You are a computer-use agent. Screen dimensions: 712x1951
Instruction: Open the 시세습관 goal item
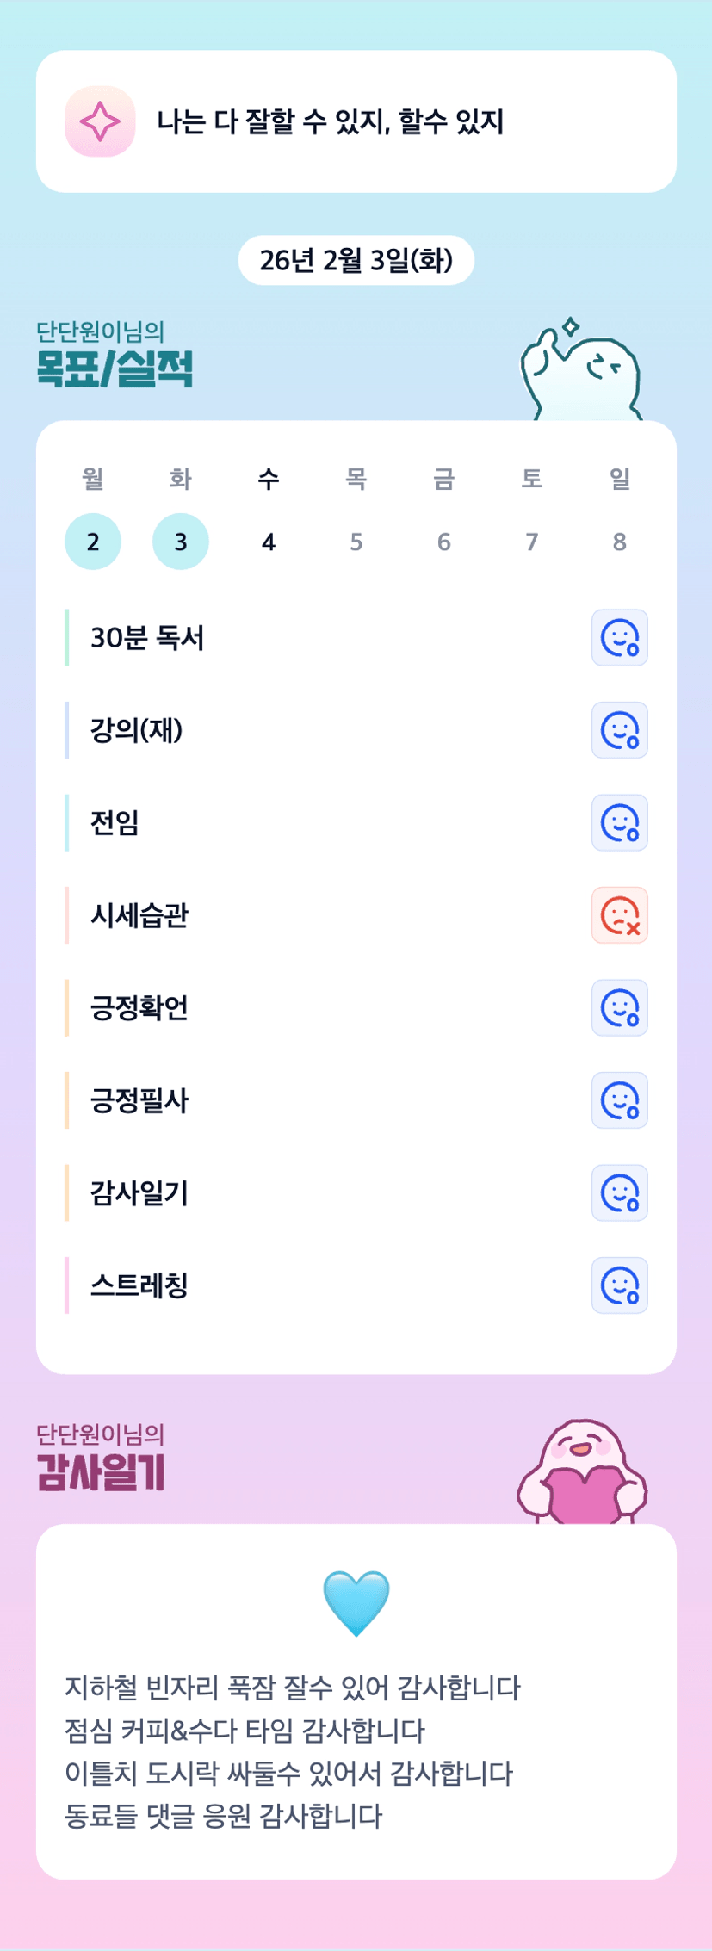[x=139, y=915]
